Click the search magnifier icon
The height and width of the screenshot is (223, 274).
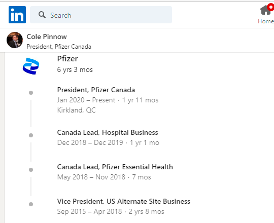[x=42, y=15]
